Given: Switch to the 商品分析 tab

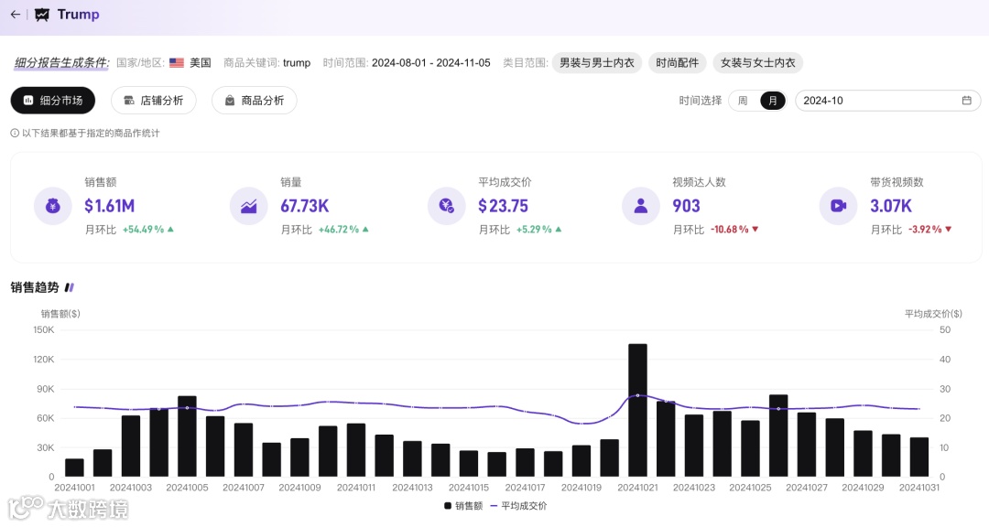Looking at the screenshot, I should point(255,101).
